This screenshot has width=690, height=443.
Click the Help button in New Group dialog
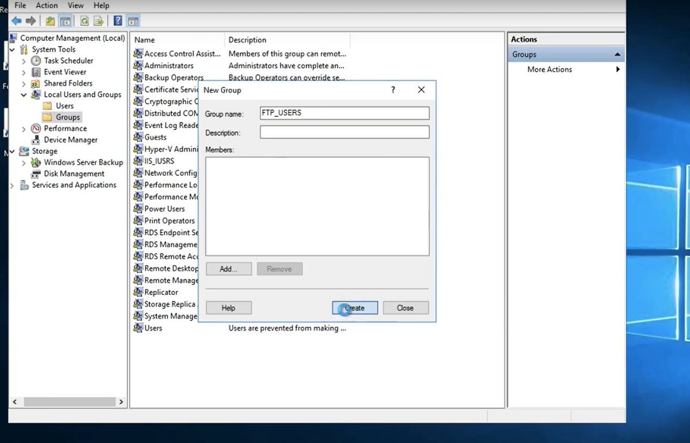pyautogui.click(x=229, y=308)
